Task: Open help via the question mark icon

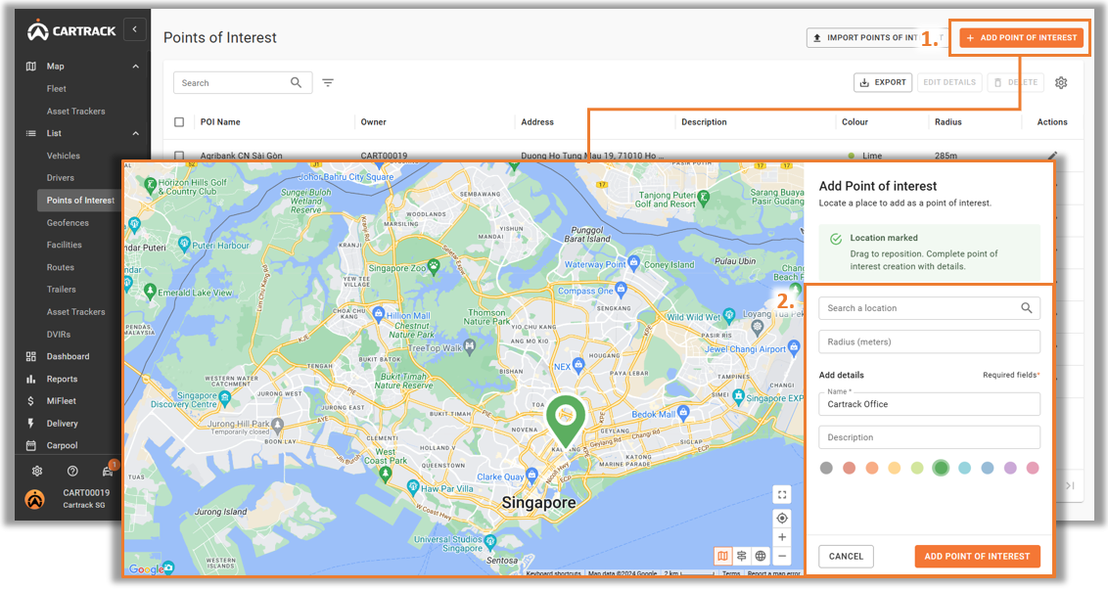Action: pyautogui.click(x=72, y=472)
